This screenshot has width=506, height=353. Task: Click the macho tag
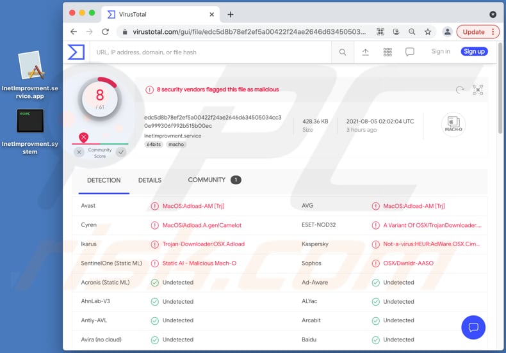coord(176,145)
